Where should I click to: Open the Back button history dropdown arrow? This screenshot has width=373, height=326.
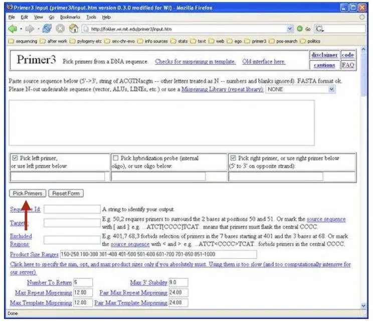pyautogui.click(x=21, y=29)
